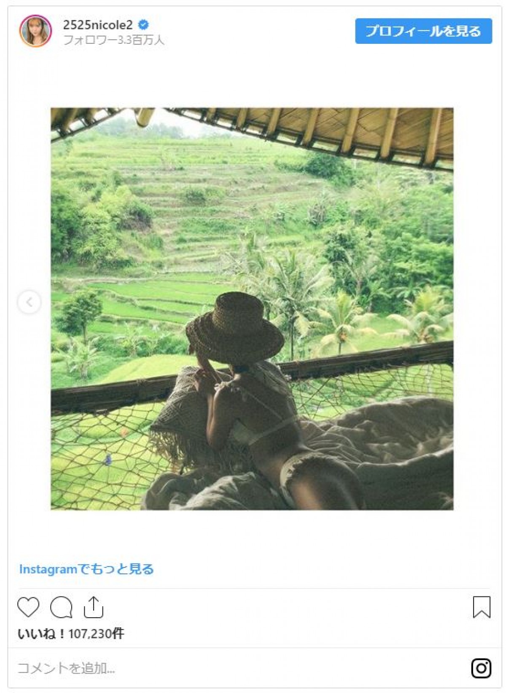506x693 pixels.
Task: View the いいね！107,230件 likes count
Action: pos(71,634)
